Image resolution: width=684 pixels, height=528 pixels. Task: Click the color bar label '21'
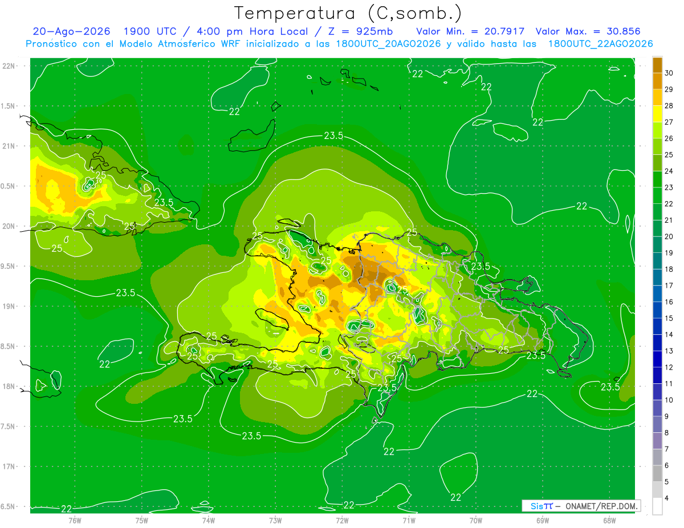(x=669, y=220)
